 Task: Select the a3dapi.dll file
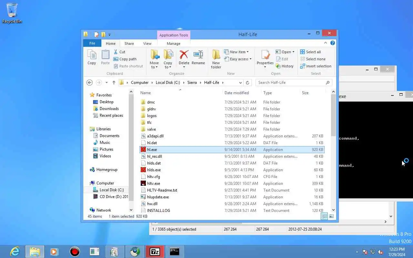(155, 136)
